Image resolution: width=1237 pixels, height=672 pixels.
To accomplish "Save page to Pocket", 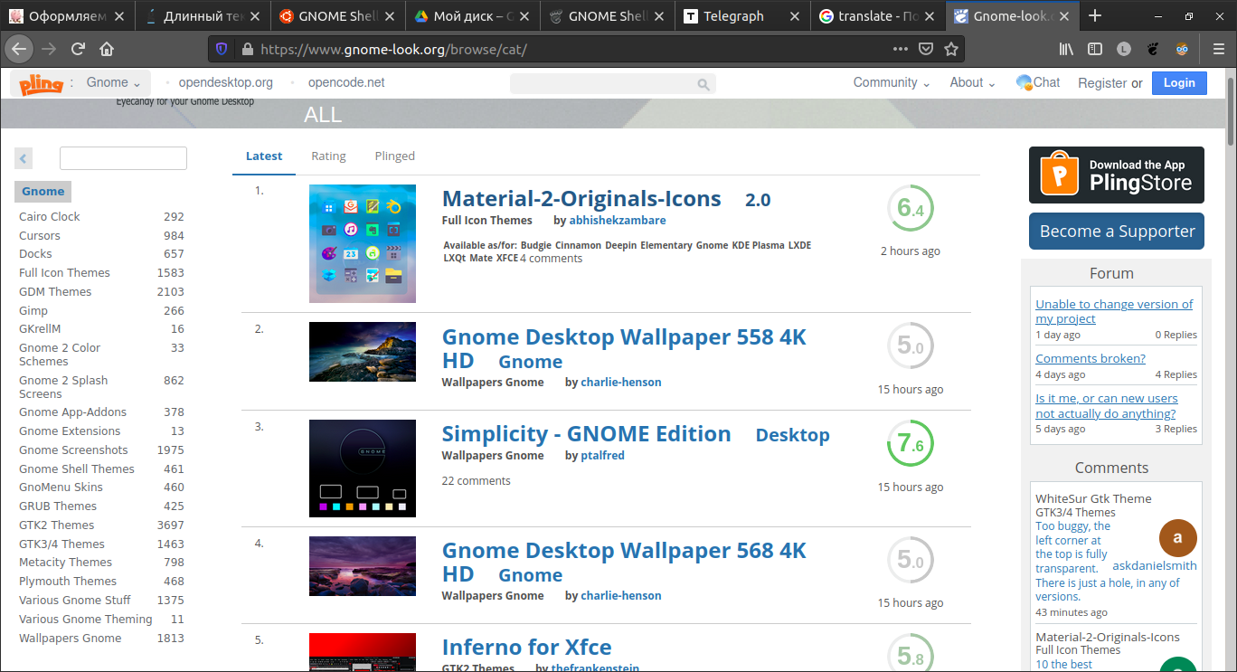I will [x=926, y=49].
